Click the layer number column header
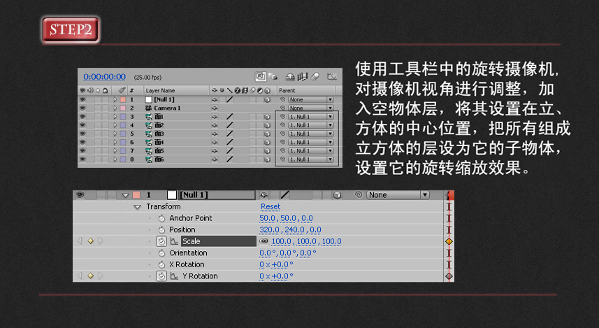 click(x=131, y=91)
